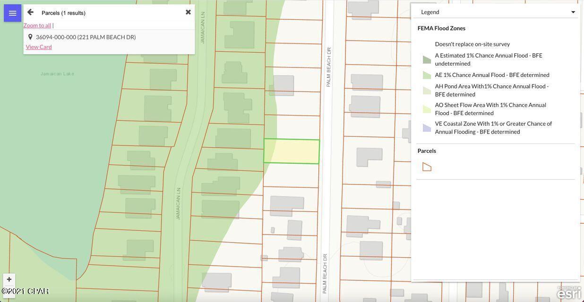Click the Parcels (1 results) title text
This screenshot has width=584, height=302.
point(63,13)
